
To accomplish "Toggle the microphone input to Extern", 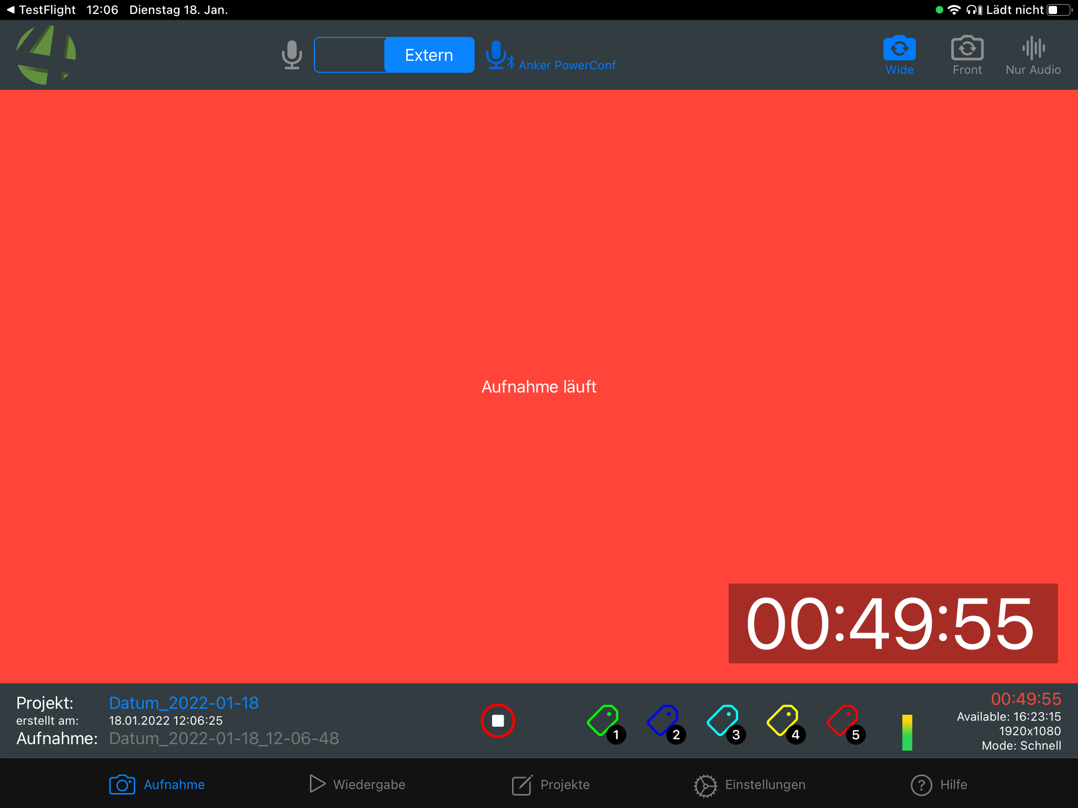I will 429,55.
